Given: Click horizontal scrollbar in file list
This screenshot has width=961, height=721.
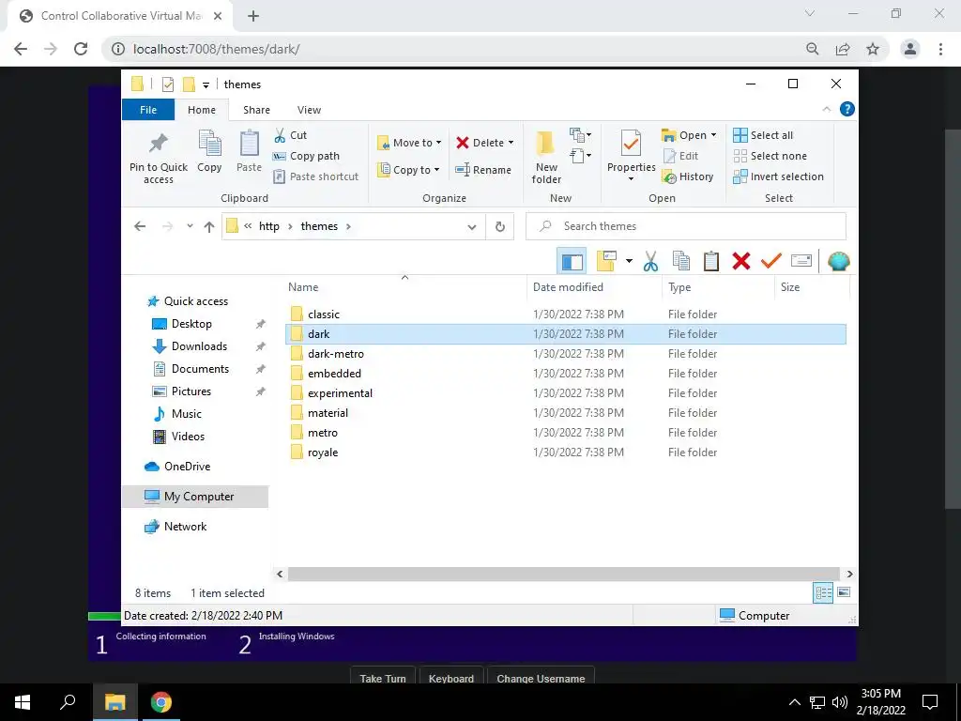Looking at the screenshot, I should pyautogui.click(x=563, y=574).
